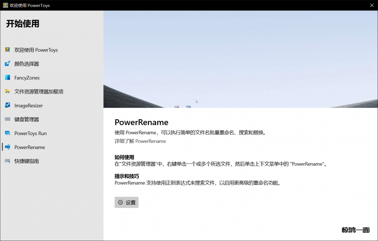The height and width of the screenshot is (241, 378).
Task: Navigate to the 快捷键指南 text entry
Action: point(27,161)
